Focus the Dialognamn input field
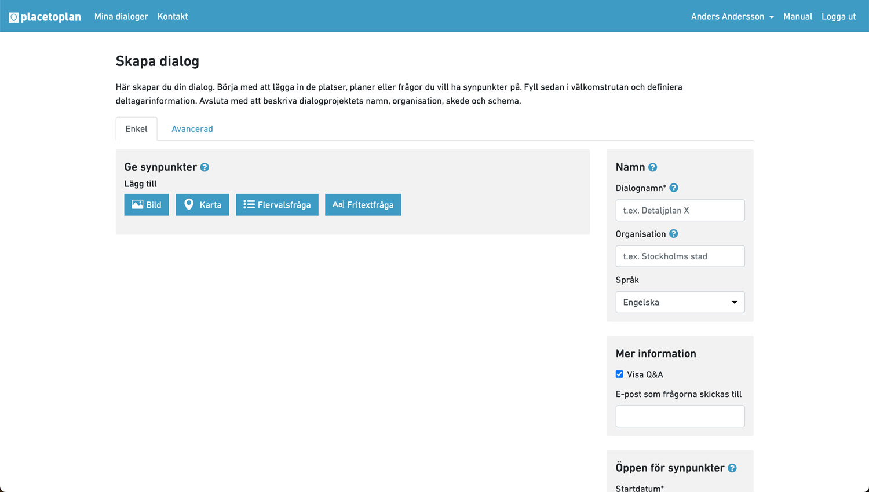Screen dimensions: 869x492 point(680,211)
